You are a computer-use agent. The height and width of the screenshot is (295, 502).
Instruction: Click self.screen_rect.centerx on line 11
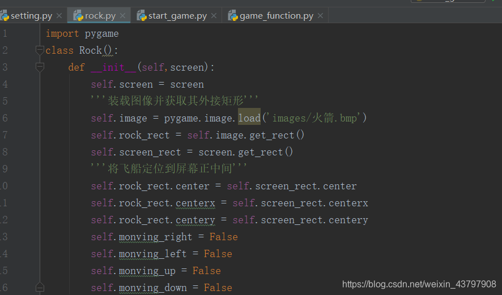point(300,203)
